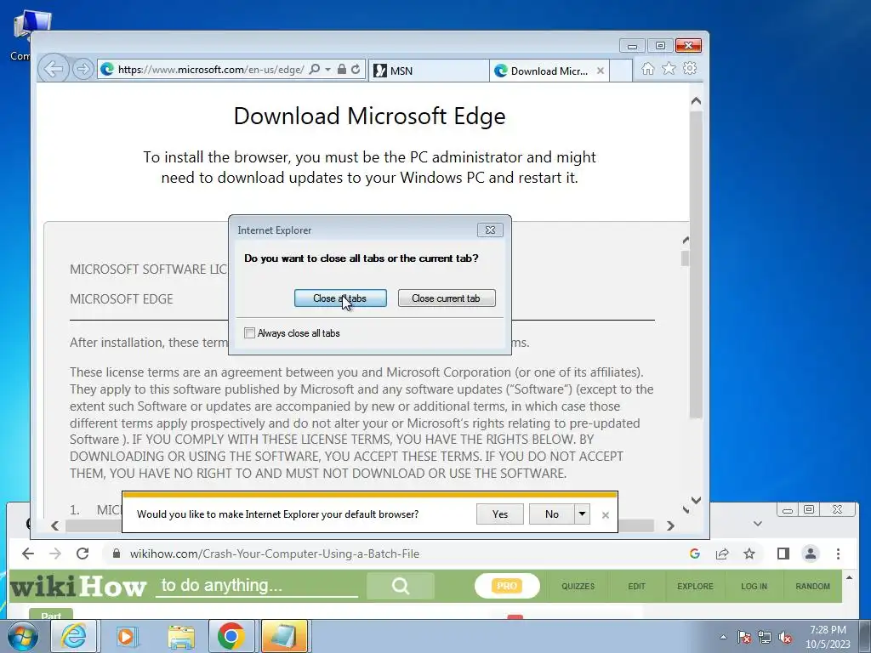
Task: Open the Windows Start button
Action: tap(23, 636)
